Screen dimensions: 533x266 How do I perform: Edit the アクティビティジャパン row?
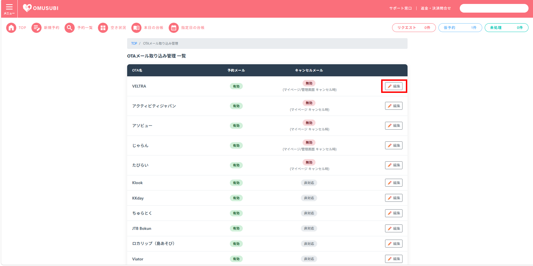[394, 106]
